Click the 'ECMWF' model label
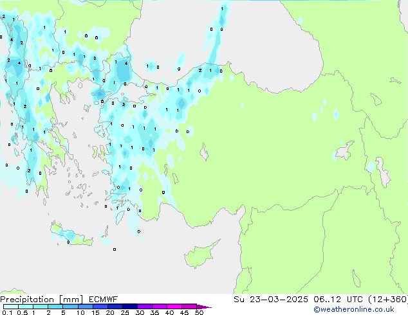This screenshot has height=315, width=408. (x=103, y=300)
